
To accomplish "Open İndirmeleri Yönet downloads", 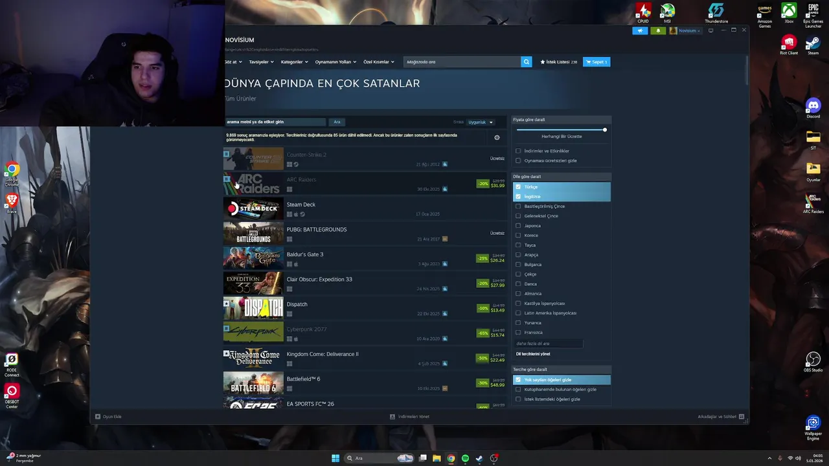I will pos(410,417).
